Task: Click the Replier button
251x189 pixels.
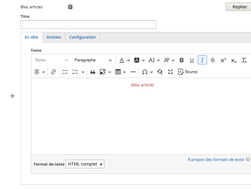Action: click(x=239, y=7)
